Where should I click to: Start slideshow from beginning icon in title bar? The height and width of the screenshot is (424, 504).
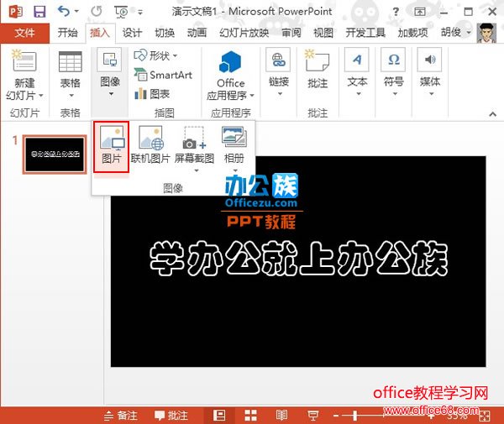click(121, 13)
